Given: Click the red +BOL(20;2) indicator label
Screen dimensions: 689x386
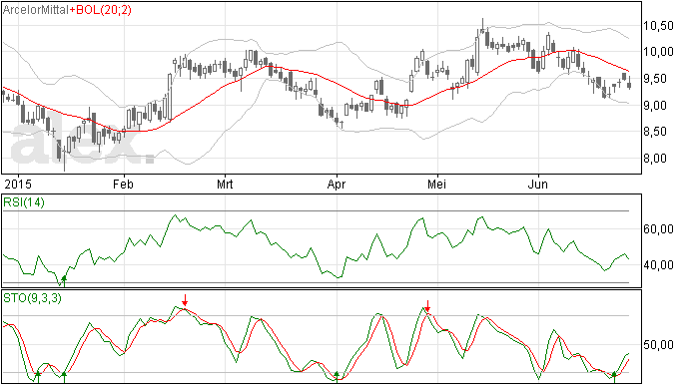Looking at the screenshot, I should (x=100, y=10).
